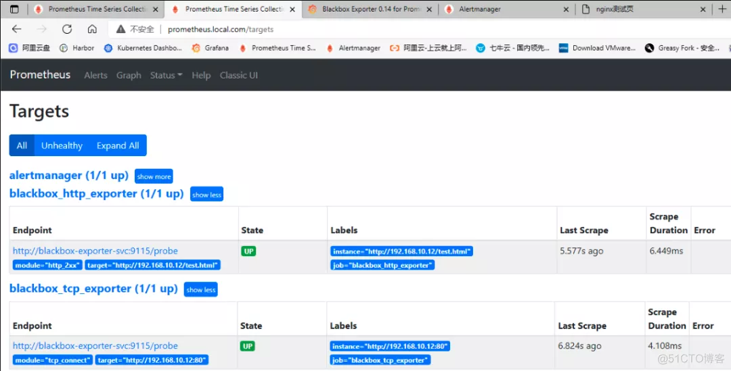Open the Graph page in navbar
The width and height of the screenshot is (731, 371).
(129, 75)
